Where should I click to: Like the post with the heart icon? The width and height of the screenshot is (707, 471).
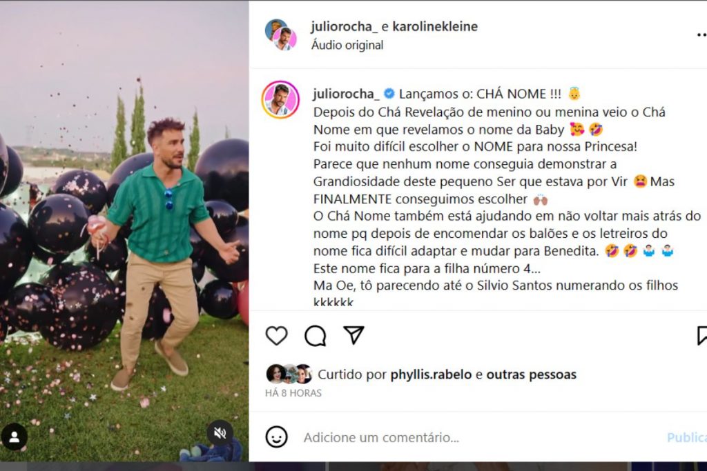pos(276,335)
